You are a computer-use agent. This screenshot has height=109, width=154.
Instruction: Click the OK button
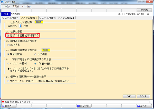click(x=129, y=96)
